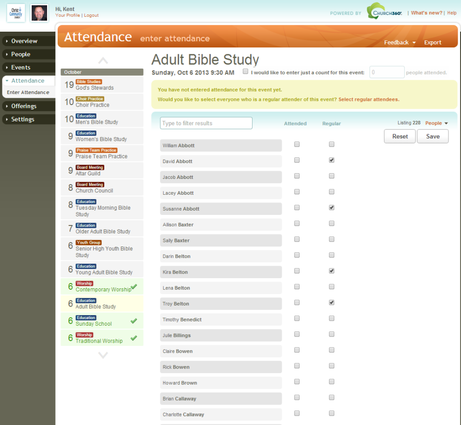Viewport: 461px width, 425px height.
Task: Click the Church360 logo in header
Action: 384,12
